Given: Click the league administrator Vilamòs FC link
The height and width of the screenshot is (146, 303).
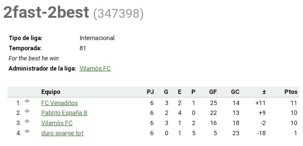Looking at the screenshot, I should (x=95, y=69).
